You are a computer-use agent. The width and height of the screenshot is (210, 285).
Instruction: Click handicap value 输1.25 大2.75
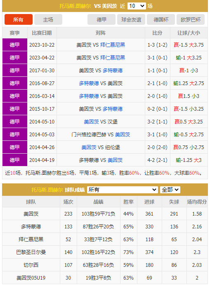pos(189,83)
